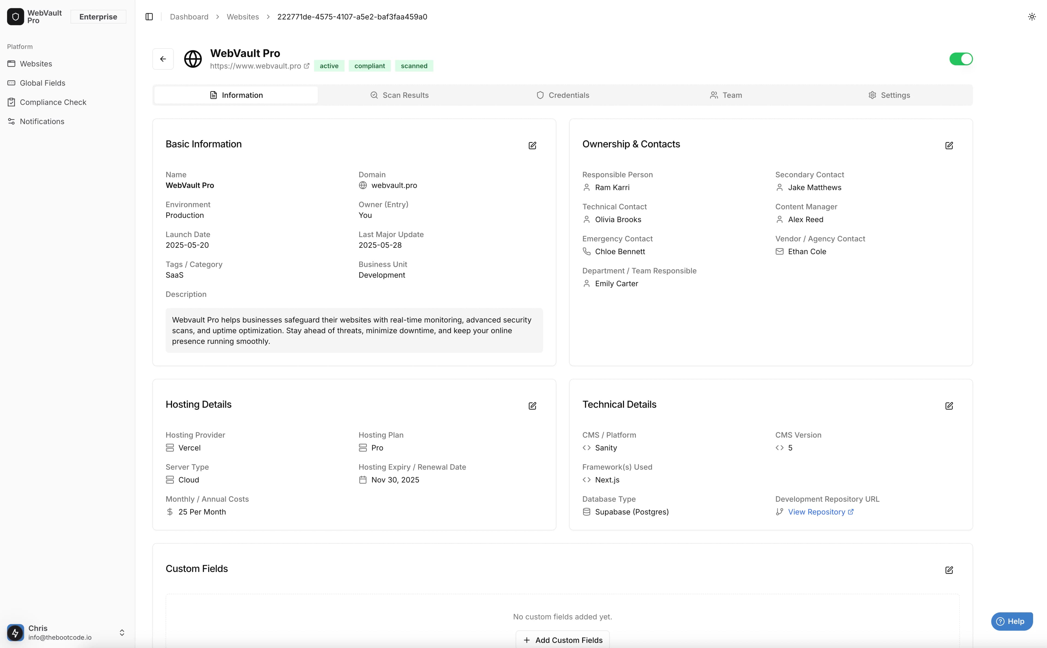Open the View Repository link
Image resolution: width=1047 pixels, height=648 pixels.
820,512
